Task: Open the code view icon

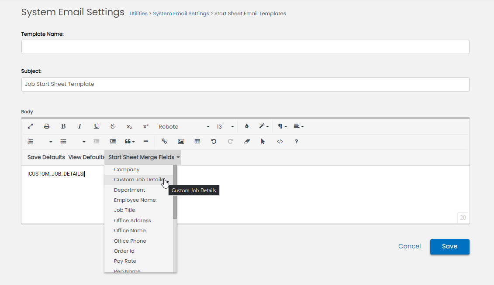Action: point(280,141)
